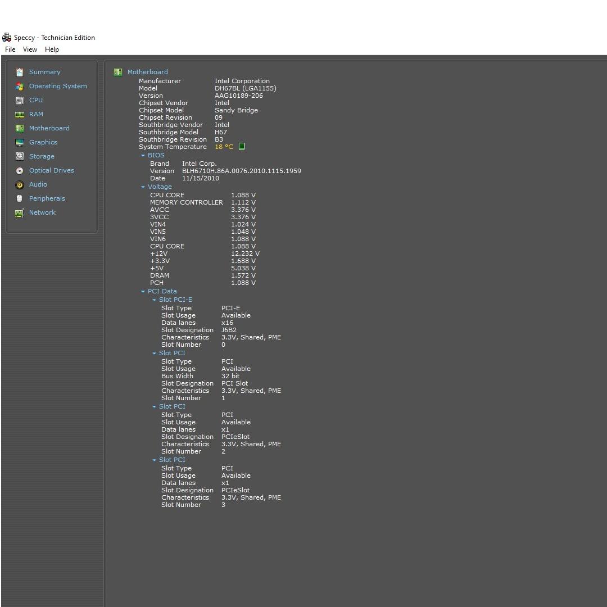Screen dimensions: 607x607
Task: Open the Help menu
Action: 52,49
